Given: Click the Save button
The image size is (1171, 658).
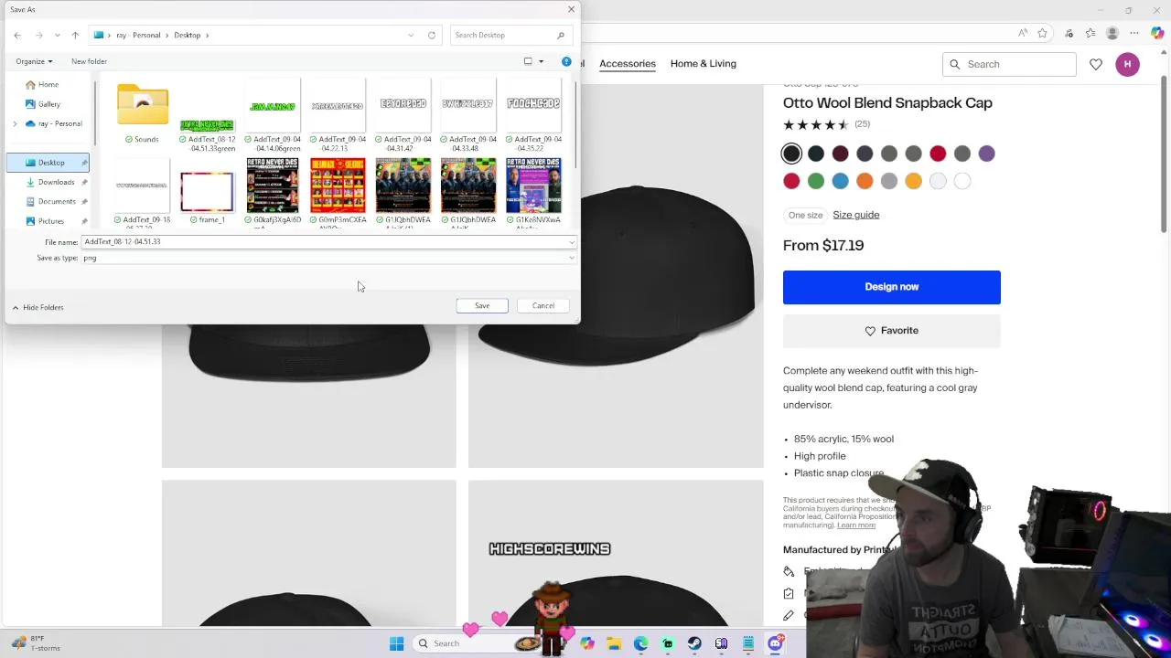Looking at the screenshot, I should tap(482, 305).
